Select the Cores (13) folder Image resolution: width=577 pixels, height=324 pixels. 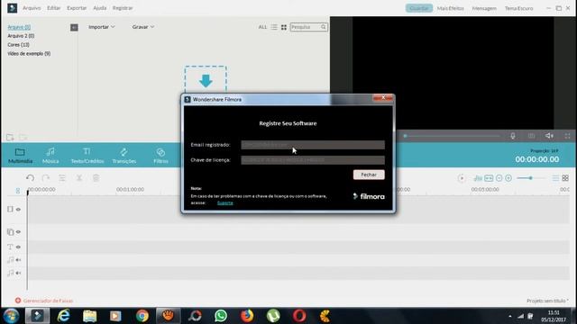pos(18,45)
